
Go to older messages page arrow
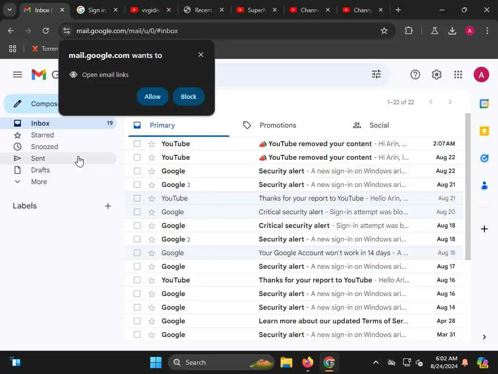coord(450,102)
